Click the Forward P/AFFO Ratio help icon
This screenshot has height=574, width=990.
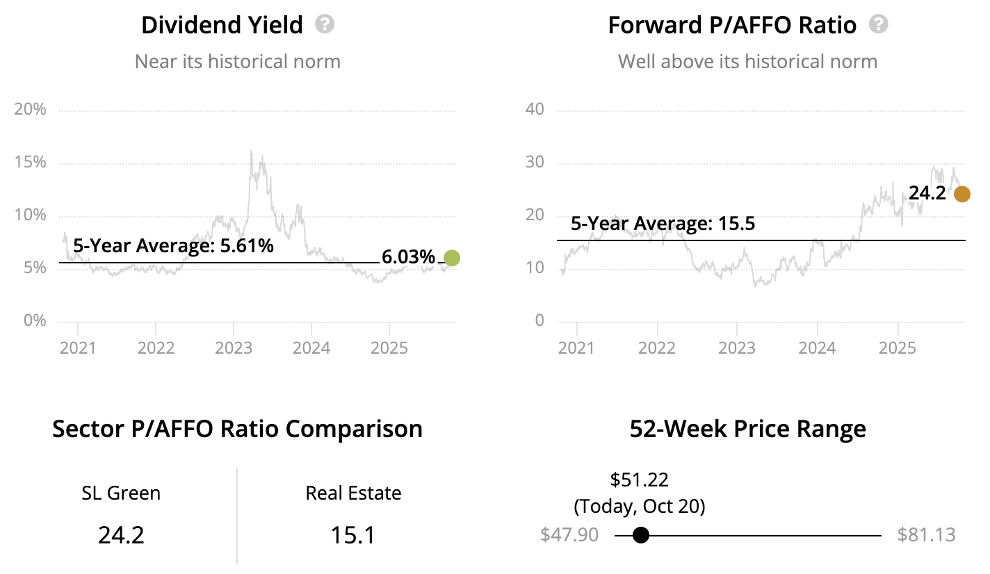pos(879,25)
